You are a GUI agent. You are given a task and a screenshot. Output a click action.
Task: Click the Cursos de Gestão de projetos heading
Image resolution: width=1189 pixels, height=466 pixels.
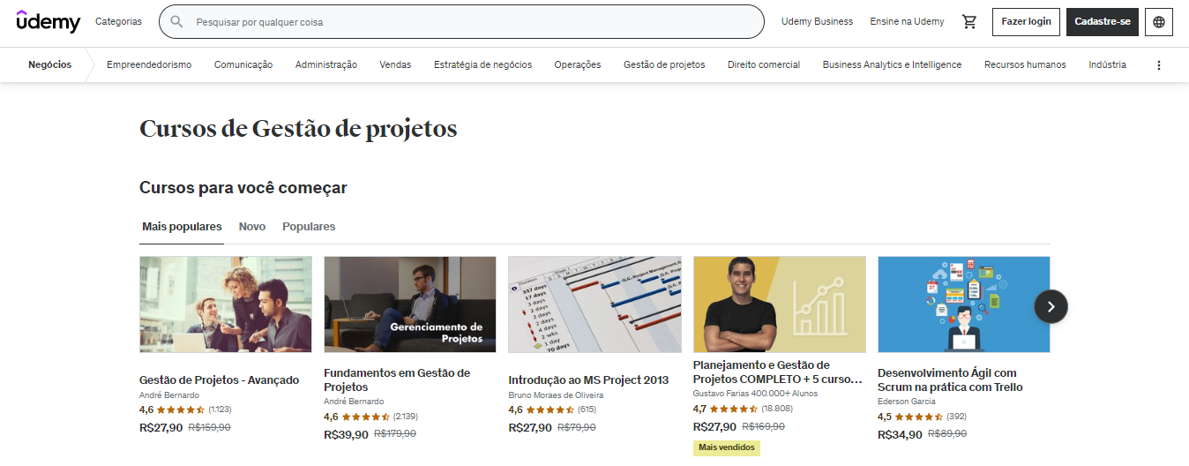click(298, 129)
